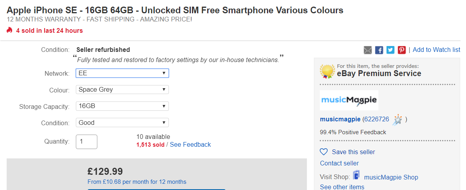
Task: Click the feedback star icon beside seller rating
Action: click(397, 120)
